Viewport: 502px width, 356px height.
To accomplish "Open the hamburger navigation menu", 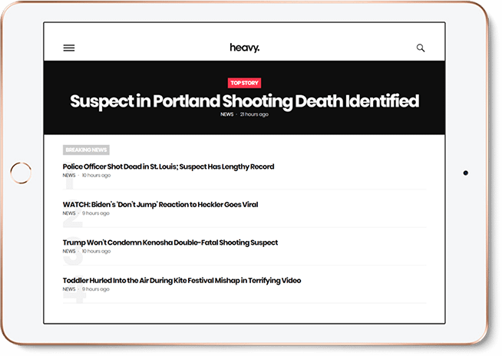I will point(69,48).
